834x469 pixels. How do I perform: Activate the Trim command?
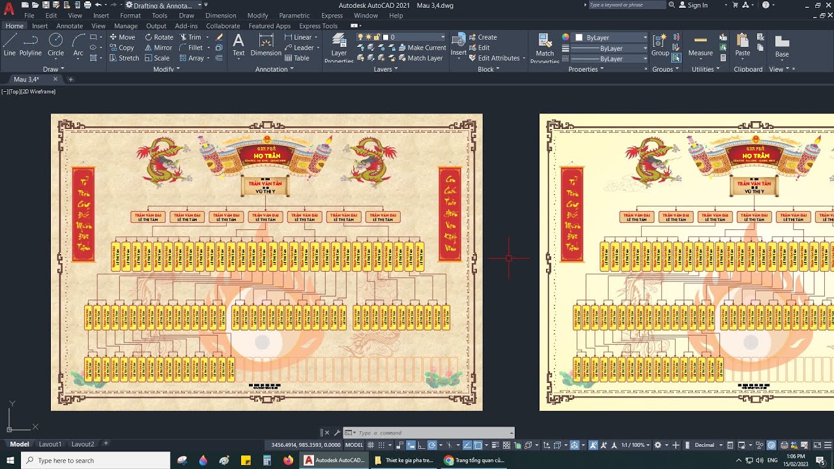coord(191,37)
